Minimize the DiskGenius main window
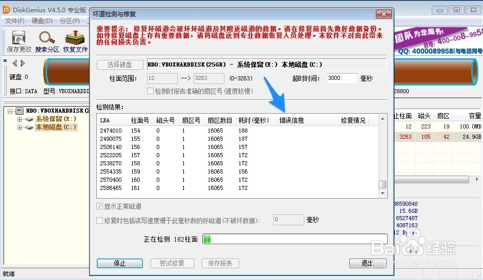 tap(439, 10)
